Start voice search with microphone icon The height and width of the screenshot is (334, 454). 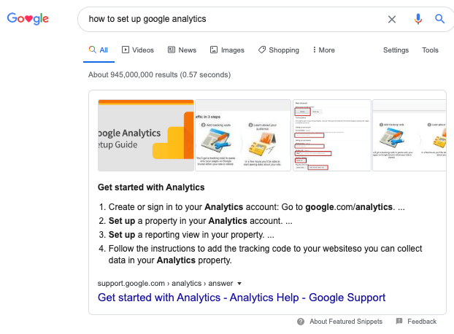pos(418,19)
